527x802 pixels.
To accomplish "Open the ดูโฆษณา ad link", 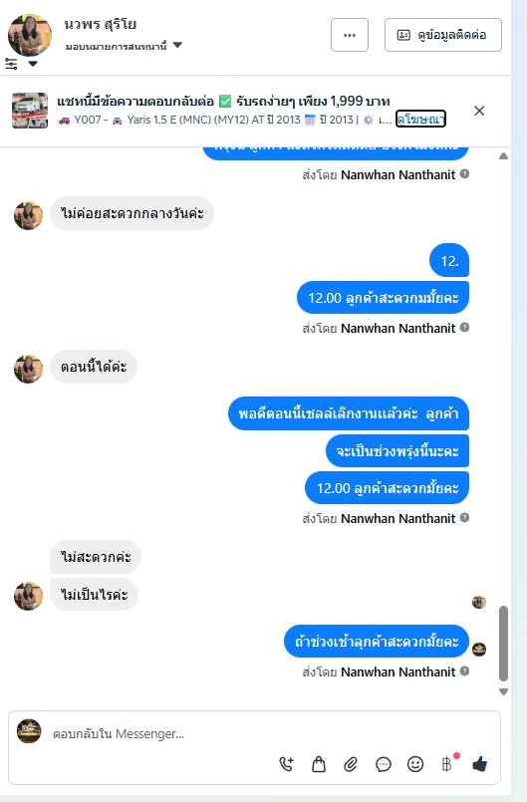I will click(x=420, y=120).
